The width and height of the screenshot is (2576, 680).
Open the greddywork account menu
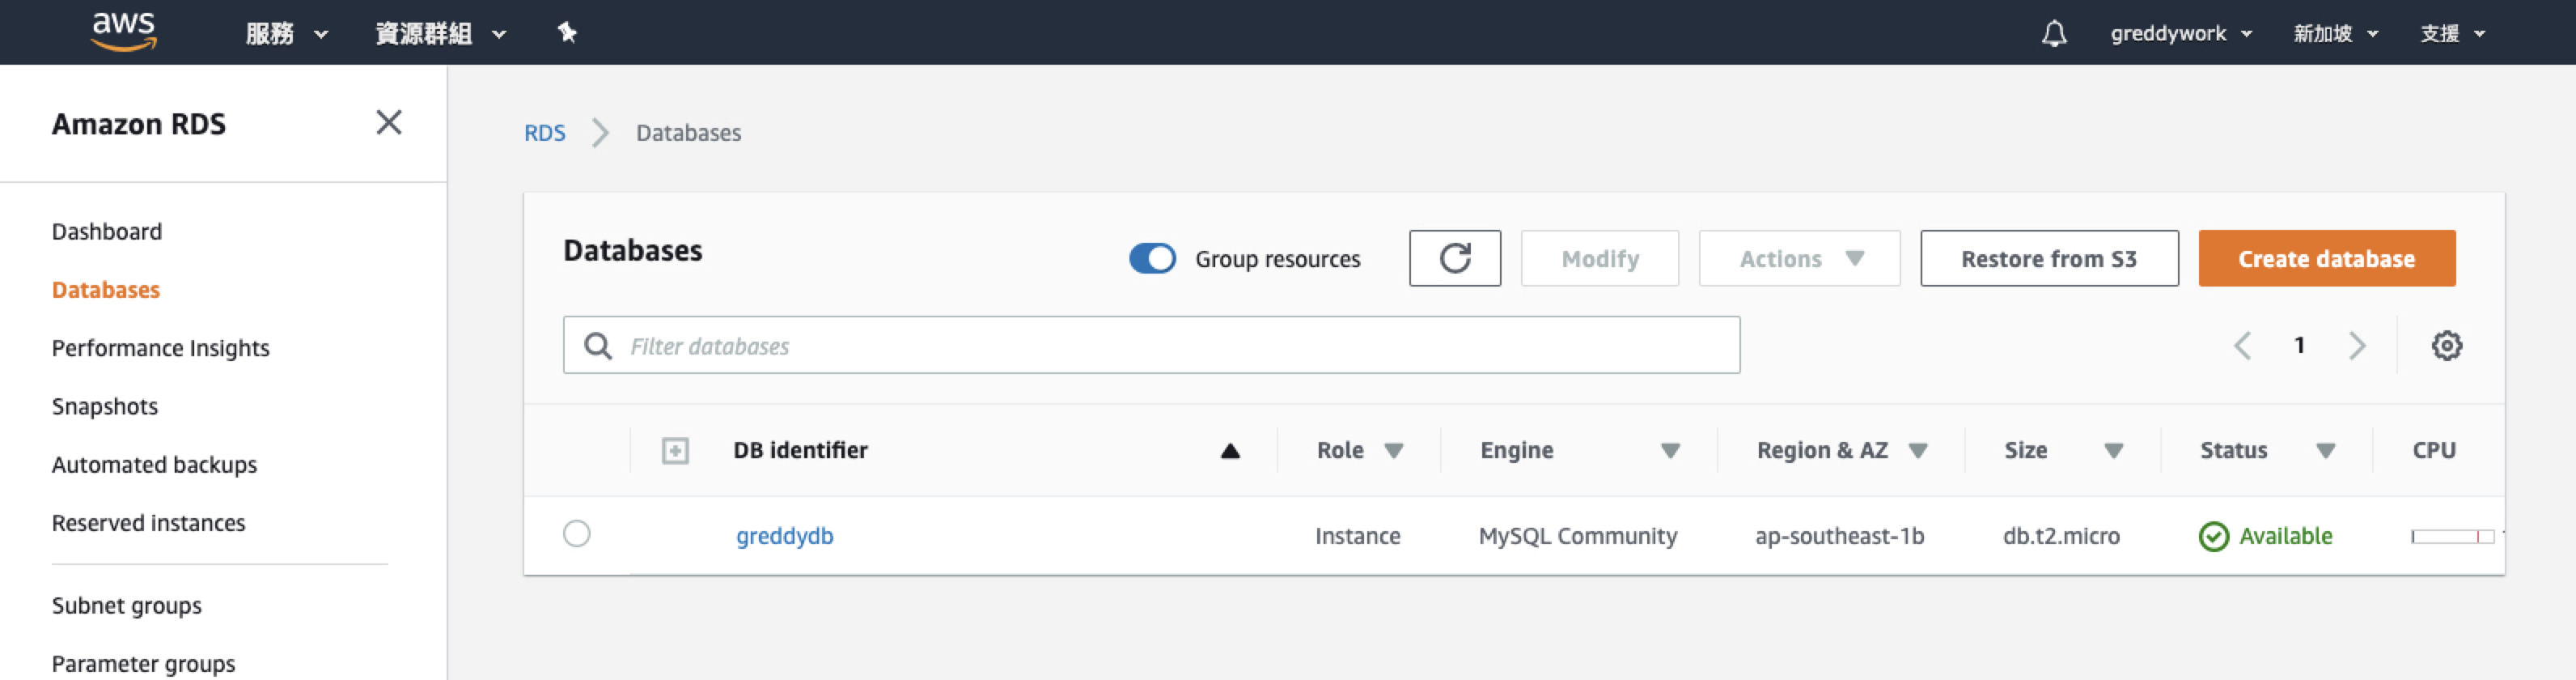tap(2180, 34)
